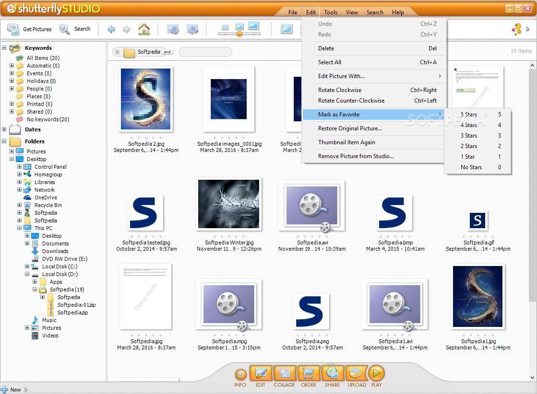Choose No Stars rating option
Image resolution: width=537 pixels, height=394 pixels.
tap(478, 167)
